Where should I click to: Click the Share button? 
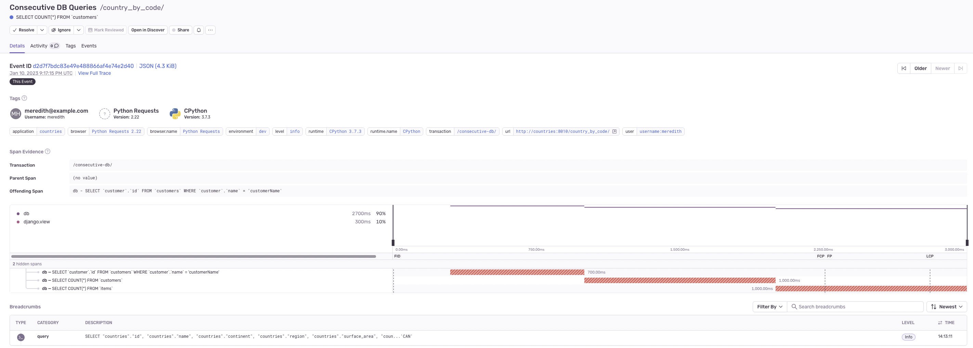pyautogui.click(x=181, y=30)
